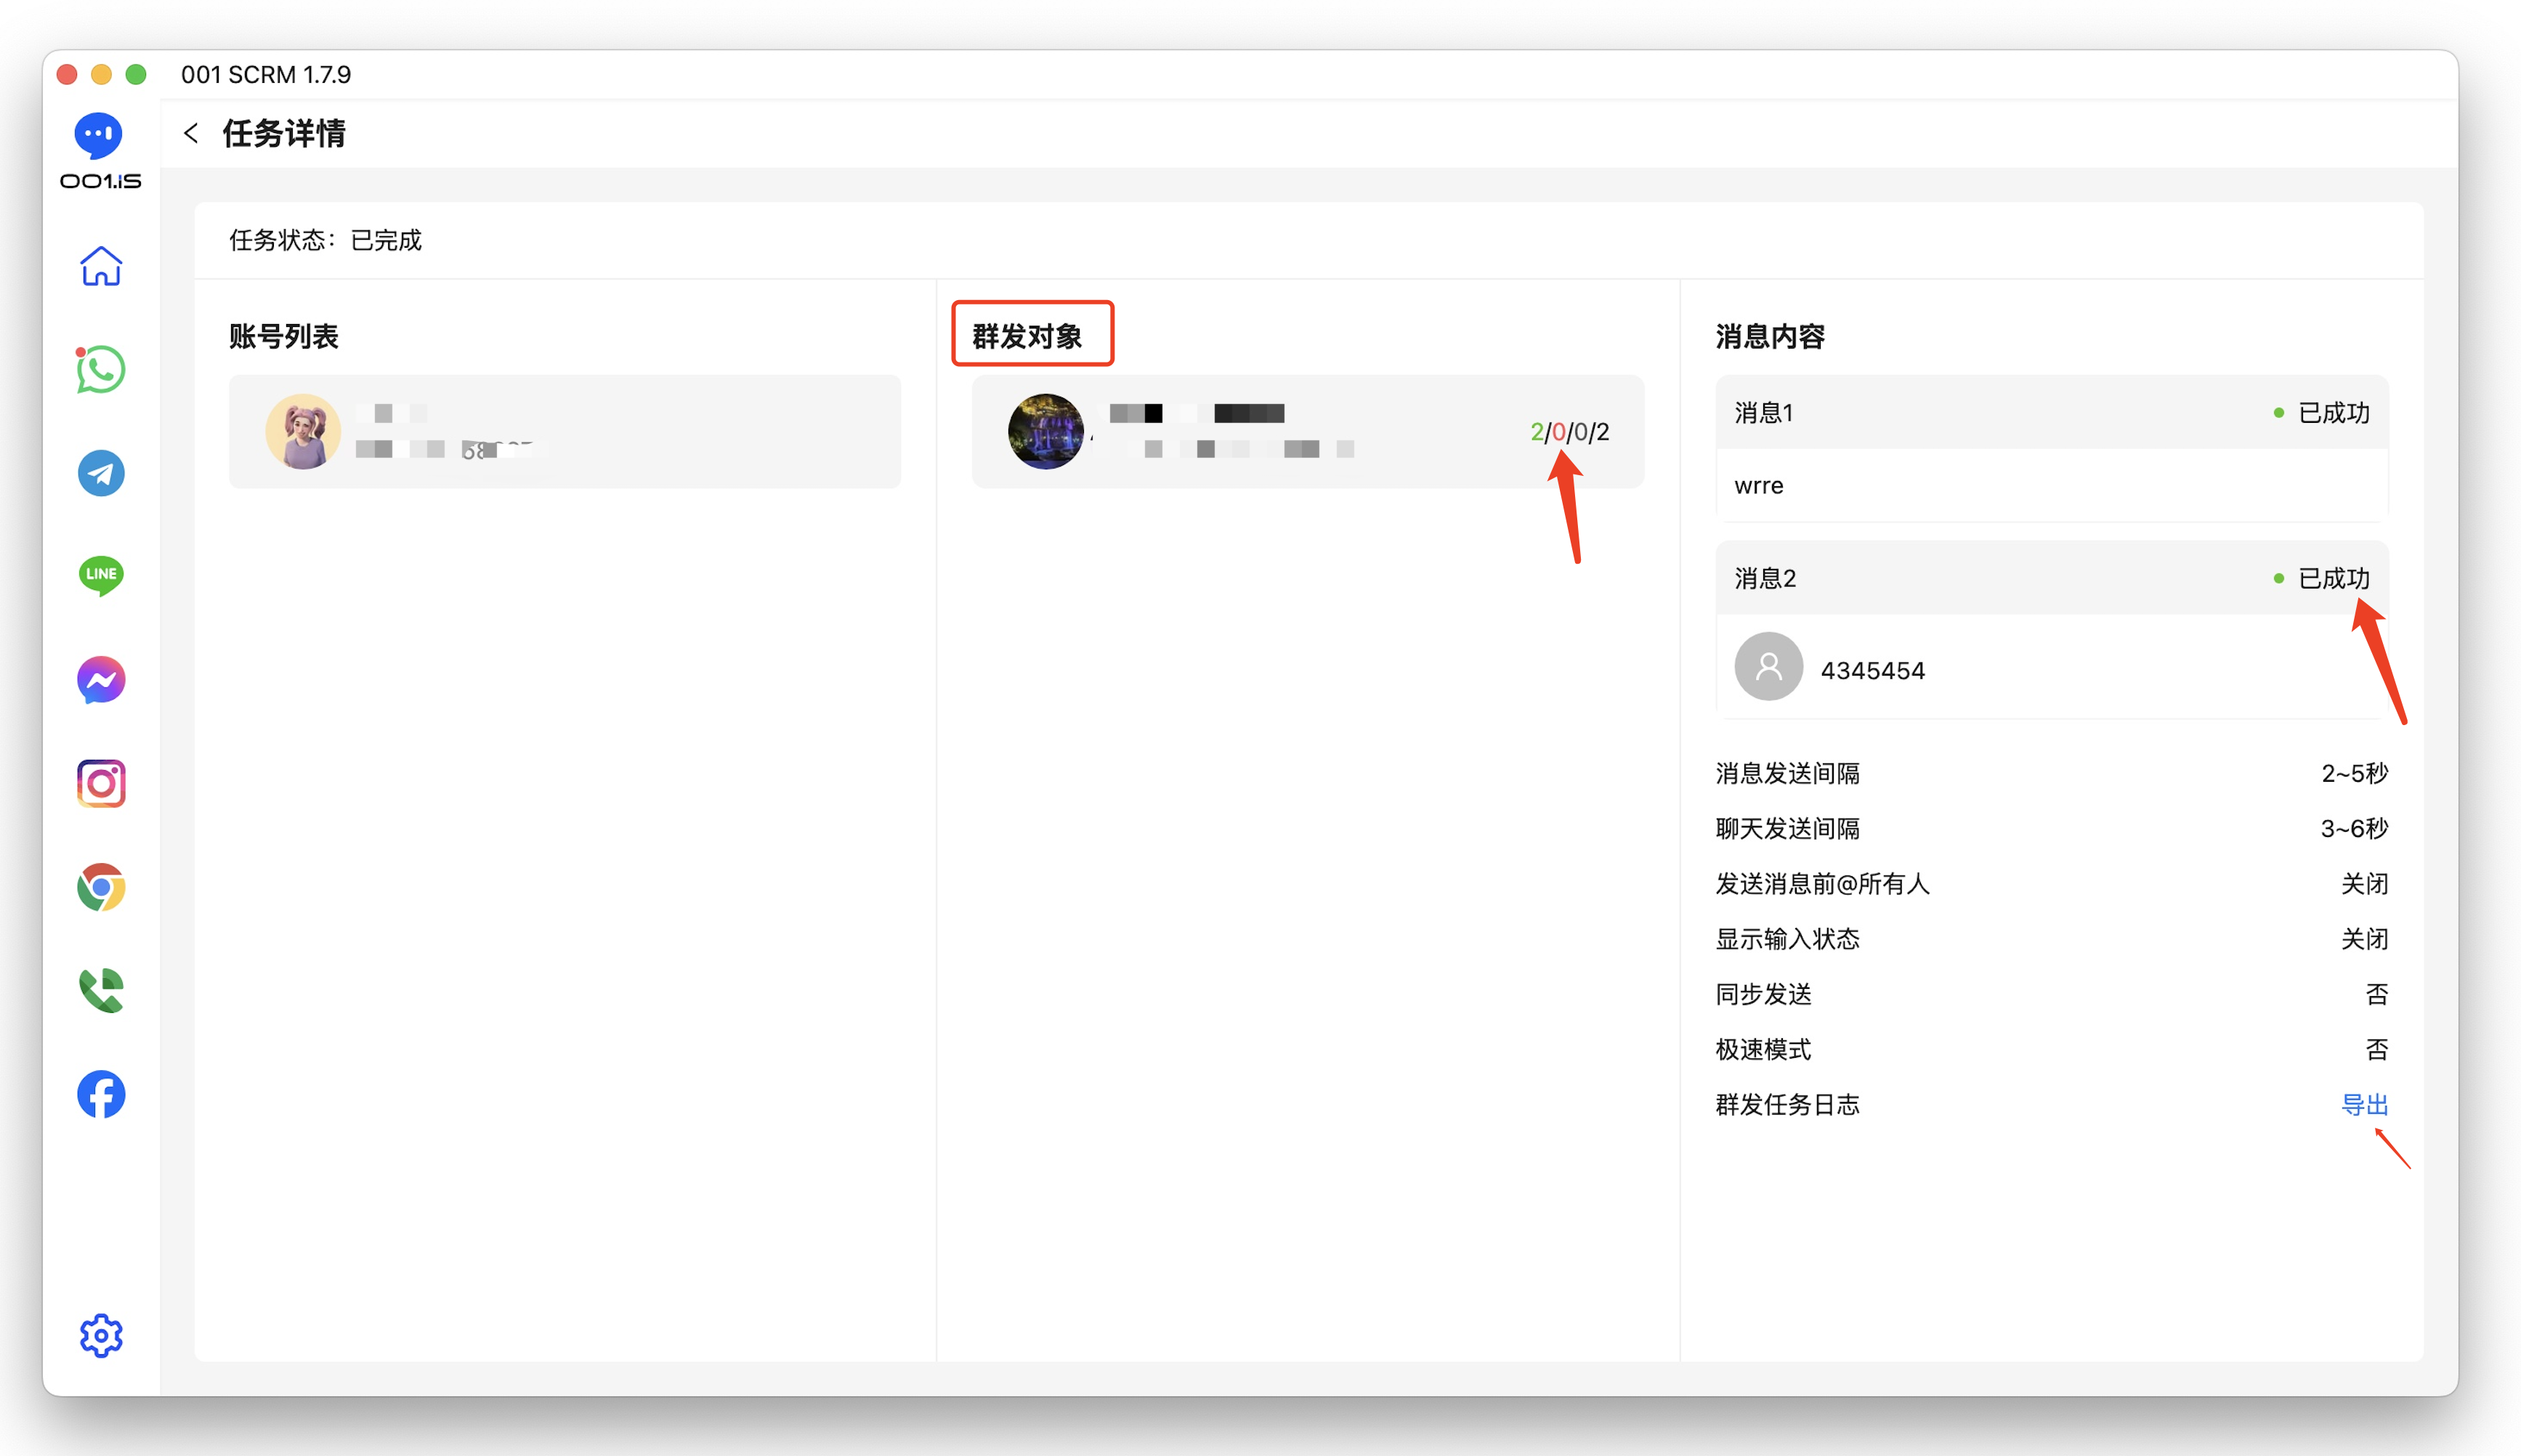2521x1456 pixels.
Task: Open the Messenger channel
Action: pyautogui.click(x=99, y=679)
